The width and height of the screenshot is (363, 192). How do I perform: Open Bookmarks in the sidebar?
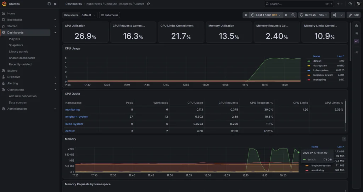(15, 20)
